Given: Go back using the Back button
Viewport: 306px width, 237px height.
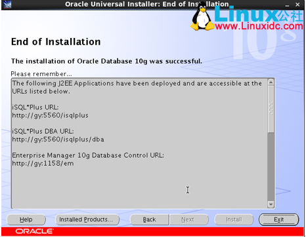Looking at the screenshot, I should click(149, 219).
